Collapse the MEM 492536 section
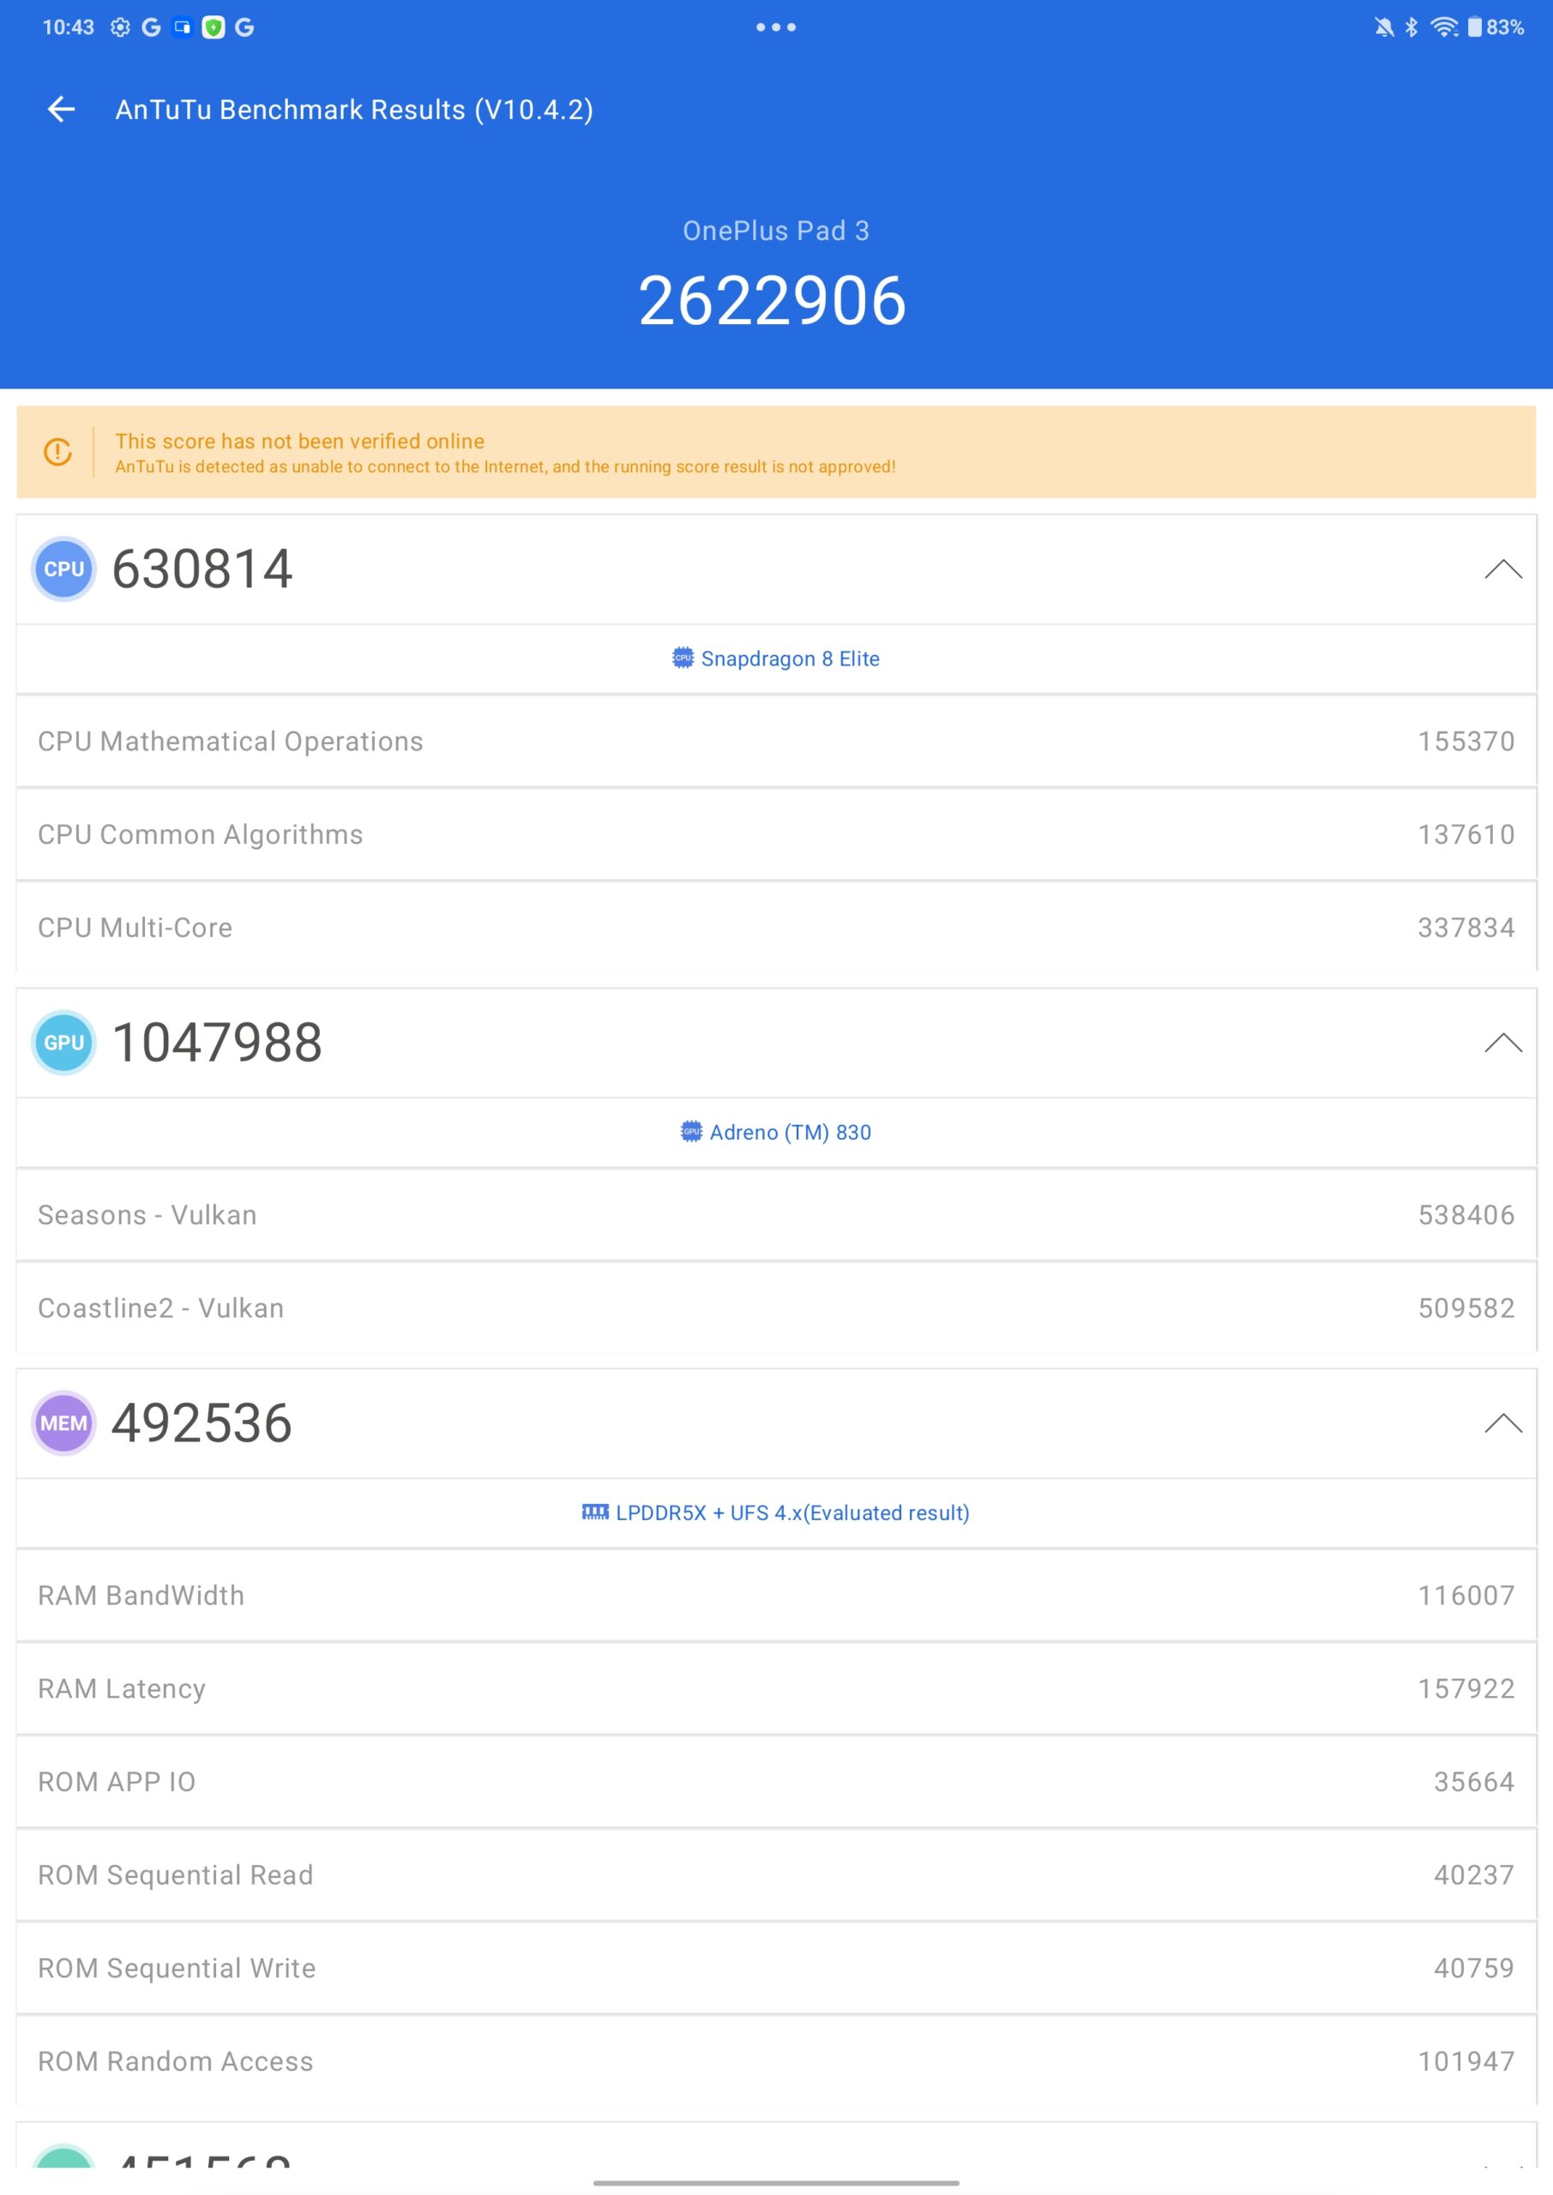The image size is (1553, 2195). click(1503, 1422)
